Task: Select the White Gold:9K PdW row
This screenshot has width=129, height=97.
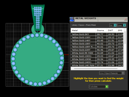Action: (x=97, y=53)
